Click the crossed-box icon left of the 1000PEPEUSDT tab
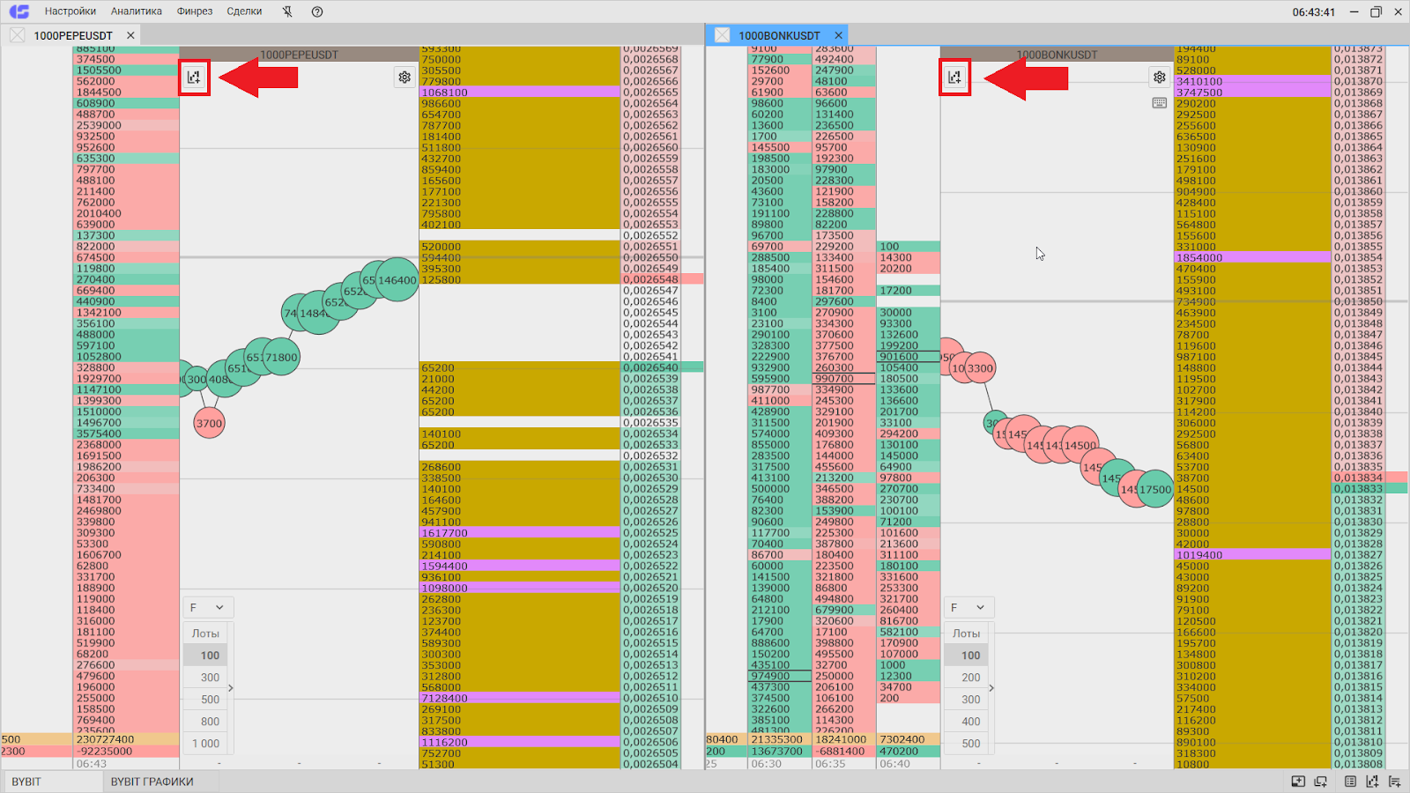Viewport: 1410px width, 793px height. pos(18,35)
